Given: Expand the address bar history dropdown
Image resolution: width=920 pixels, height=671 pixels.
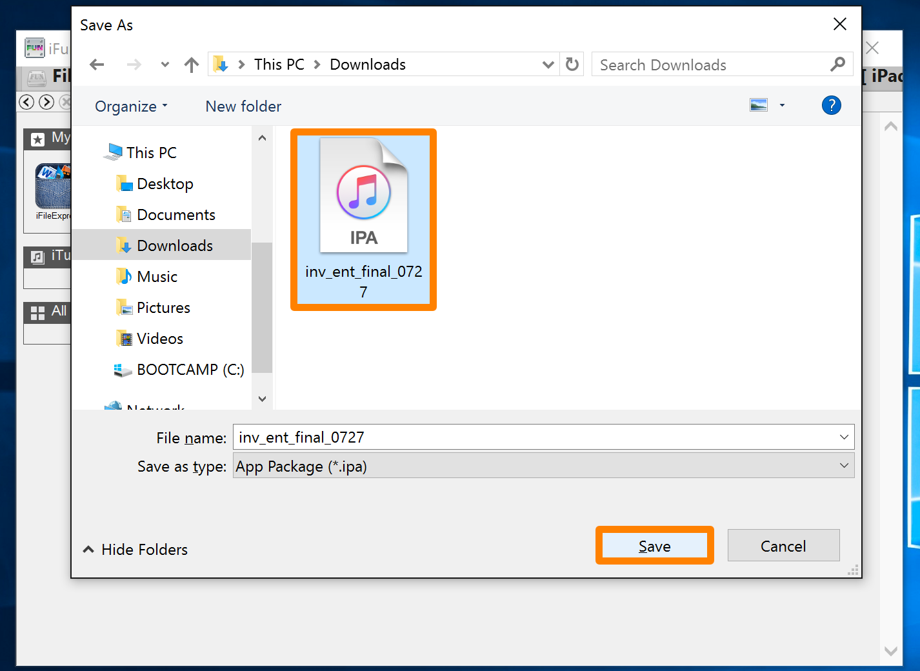Looking at the screenshot, I should (x=548, y=65).
